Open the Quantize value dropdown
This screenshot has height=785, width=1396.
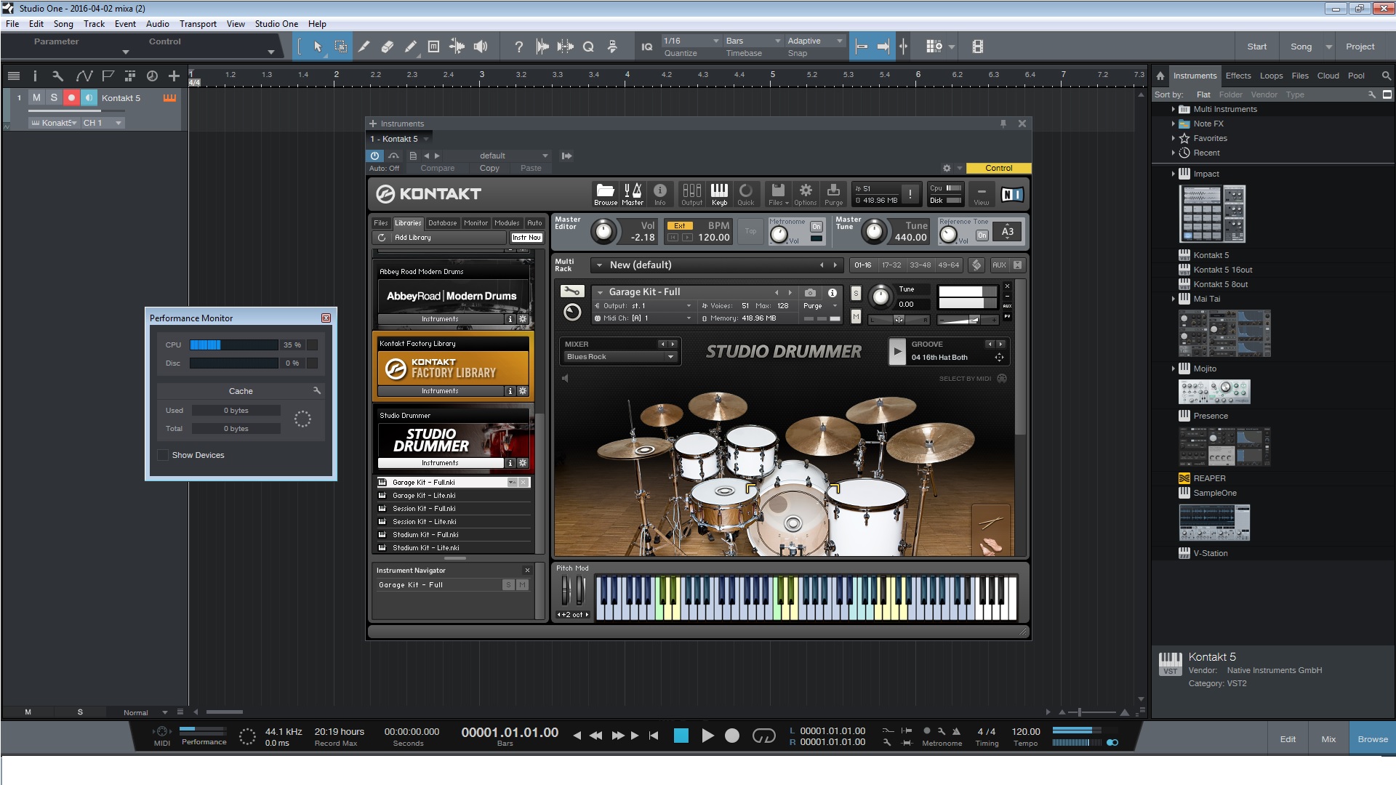coord(691,41)
